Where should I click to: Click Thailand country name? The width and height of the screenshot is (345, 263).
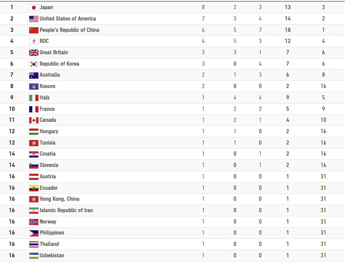pos(49,244)
